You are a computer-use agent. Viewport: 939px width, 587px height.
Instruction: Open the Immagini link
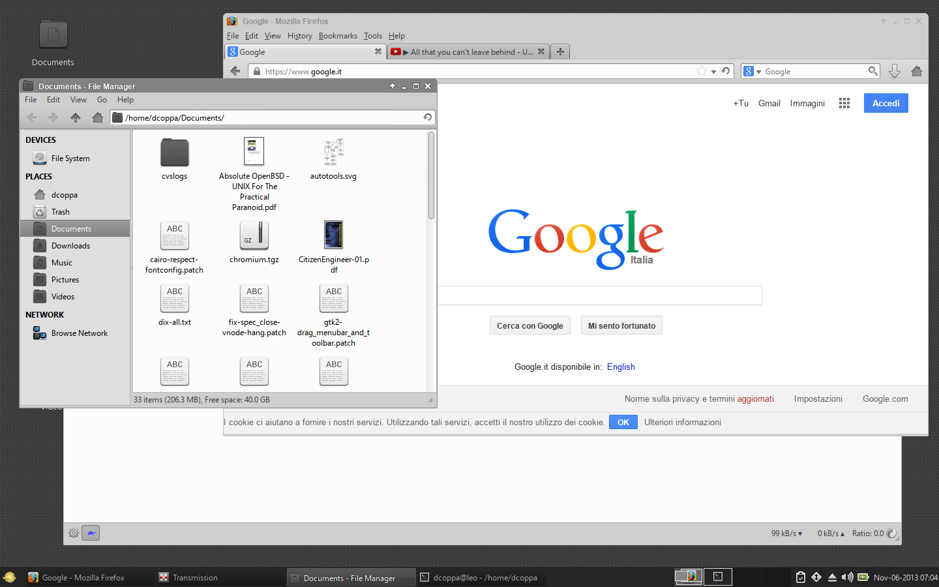[807, 103]
